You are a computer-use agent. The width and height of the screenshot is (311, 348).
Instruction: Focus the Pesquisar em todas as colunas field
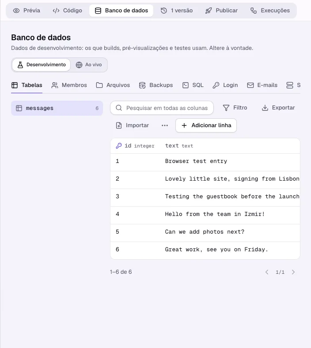click(162, 108)
